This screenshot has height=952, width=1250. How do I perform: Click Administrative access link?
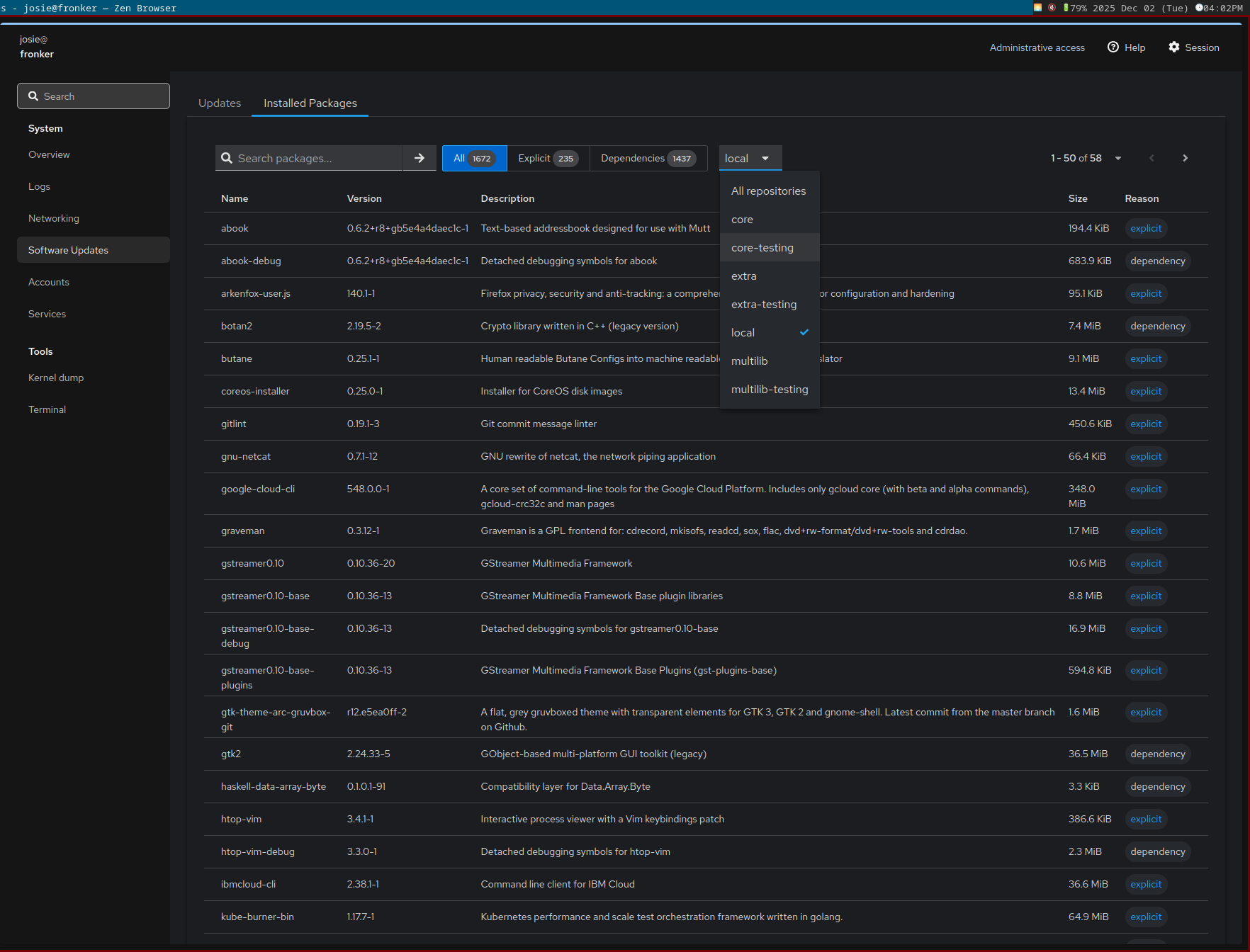point(1037,47)
